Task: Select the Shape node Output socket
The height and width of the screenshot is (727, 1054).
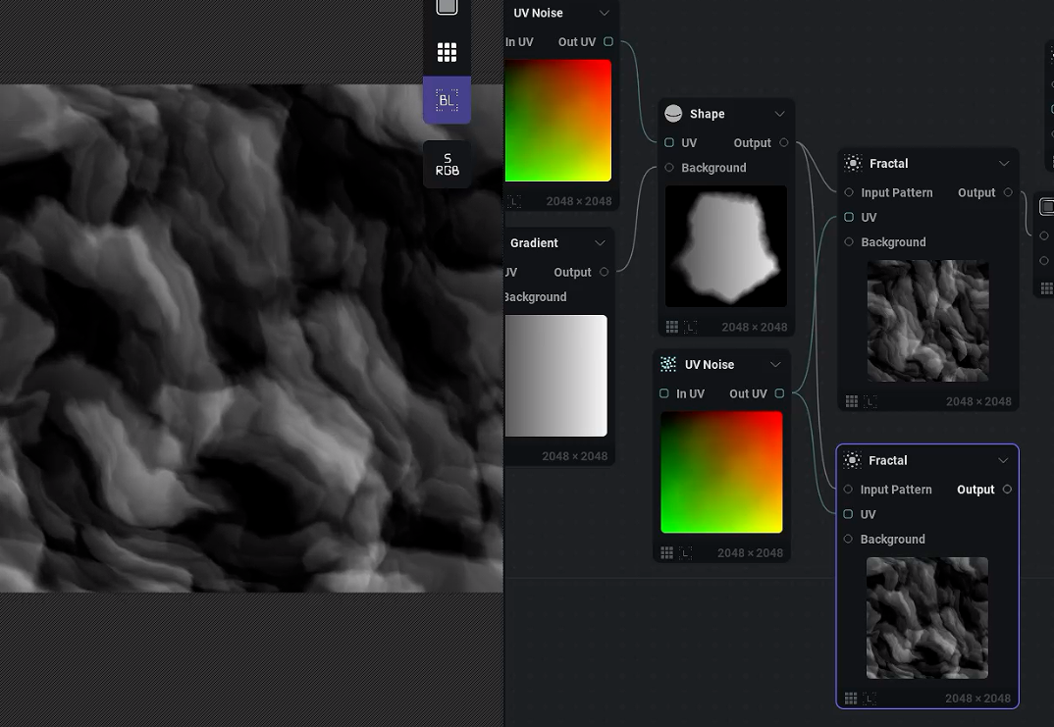Action: point(784,142)
